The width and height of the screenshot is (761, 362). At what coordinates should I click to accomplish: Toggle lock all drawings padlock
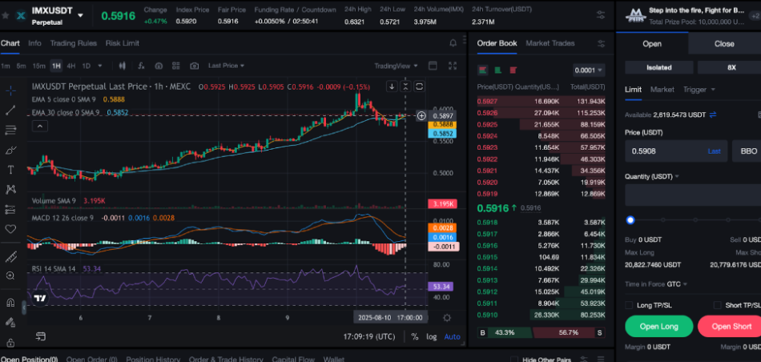(x=10, y=342)
